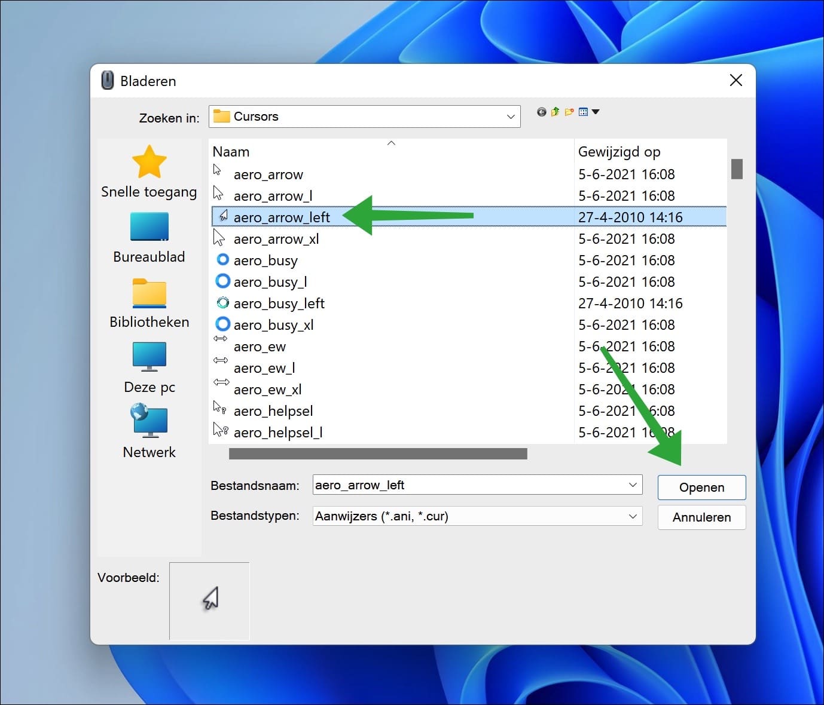Click Bureaublad label in sidebar
Image resolution: width=824 pixels, height=705 pixels.
pyautogui.click(x=149, y=257)
